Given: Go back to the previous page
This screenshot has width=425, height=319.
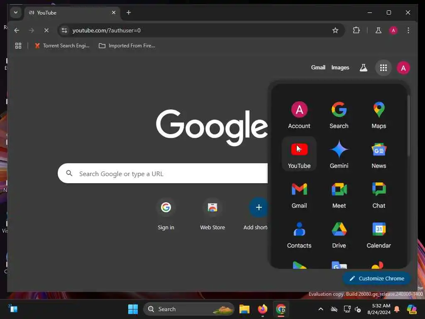Looking at the screenshot, I should (17, 30).
